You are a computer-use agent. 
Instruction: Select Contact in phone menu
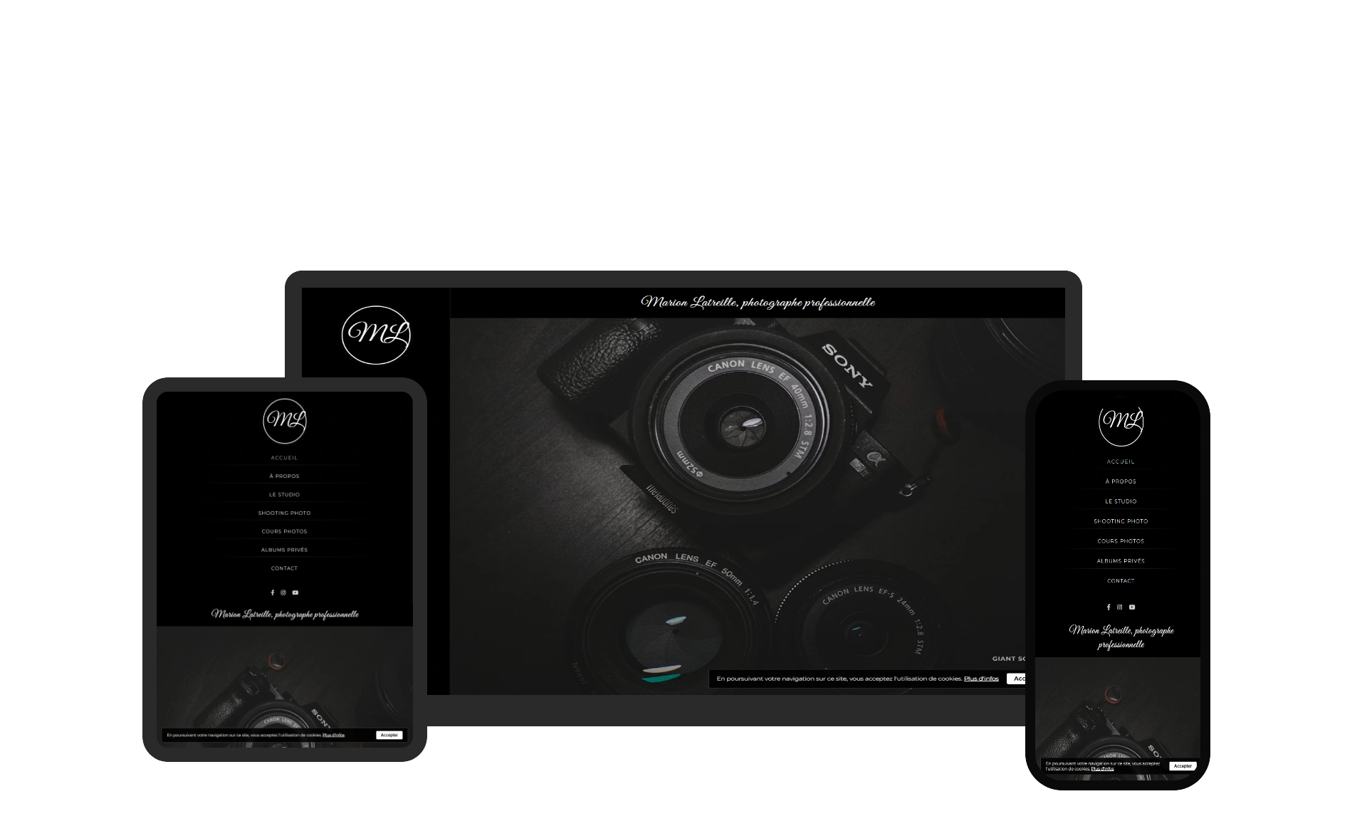tap(1121, 582)
